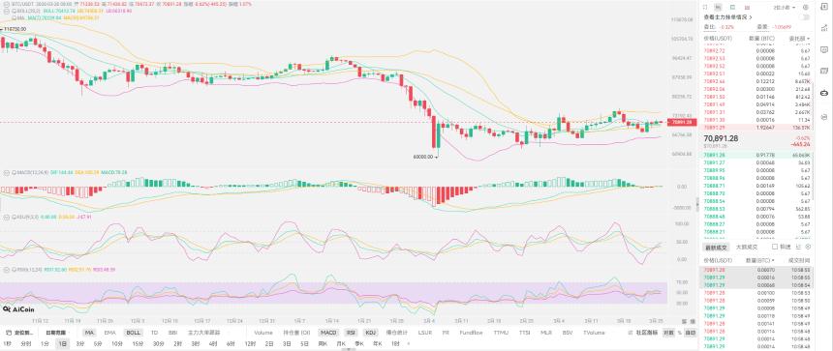The image size is (833, 351).
Task: Open the 委托额 column dropdown
Action: (x=799, y=38)
